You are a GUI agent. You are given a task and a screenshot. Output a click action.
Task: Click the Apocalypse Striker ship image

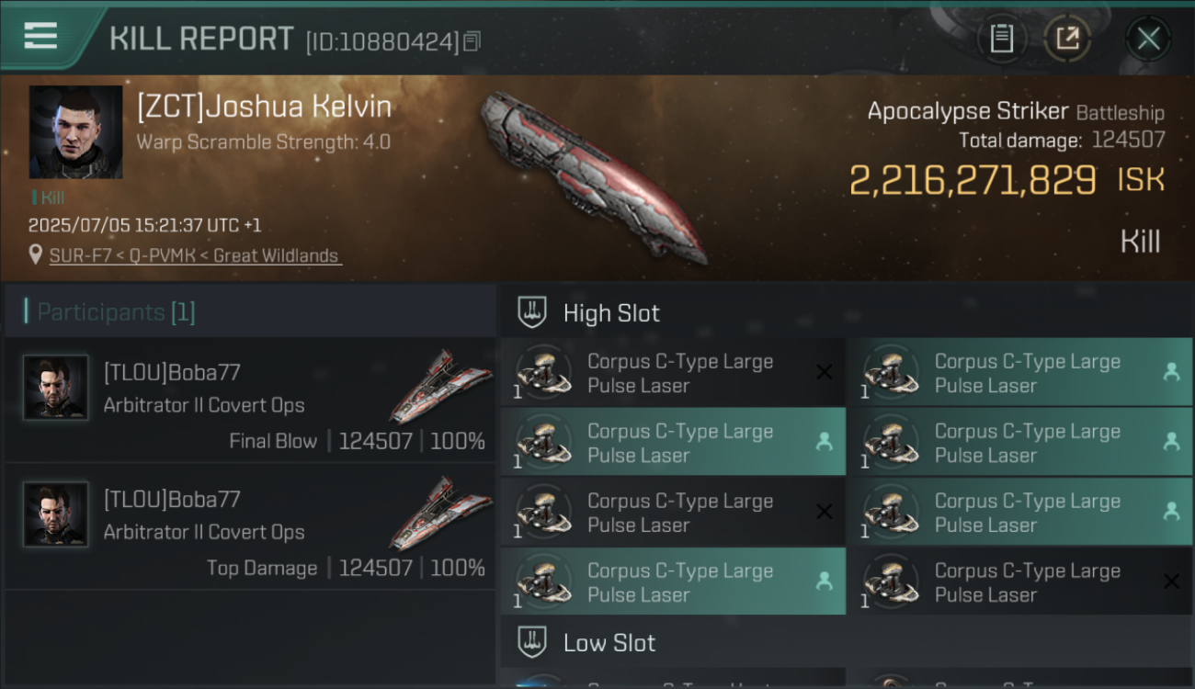tap(593, 175)
